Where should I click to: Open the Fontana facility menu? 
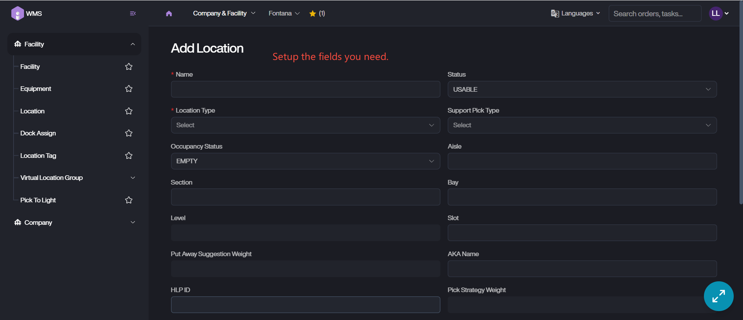284,14
